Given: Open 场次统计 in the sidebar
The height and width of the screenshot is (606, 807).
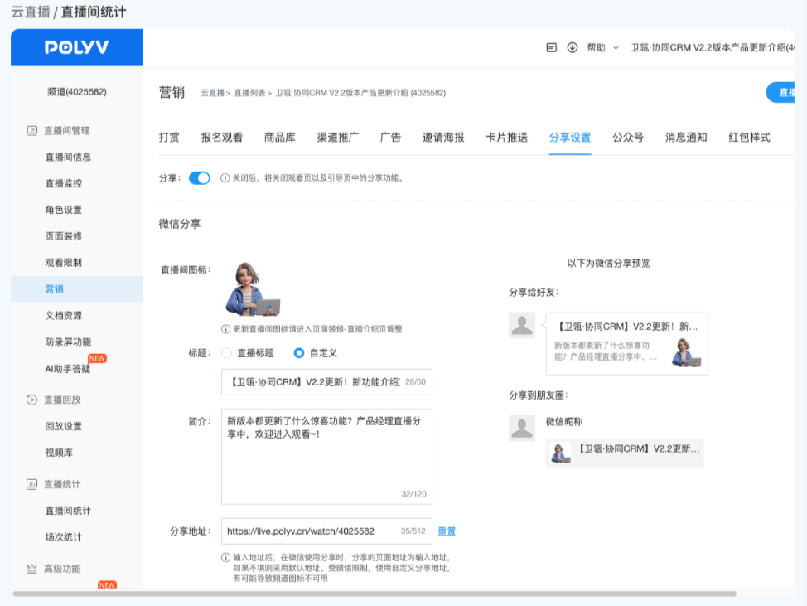Looking at the screenshot, I should pos(63,537).
